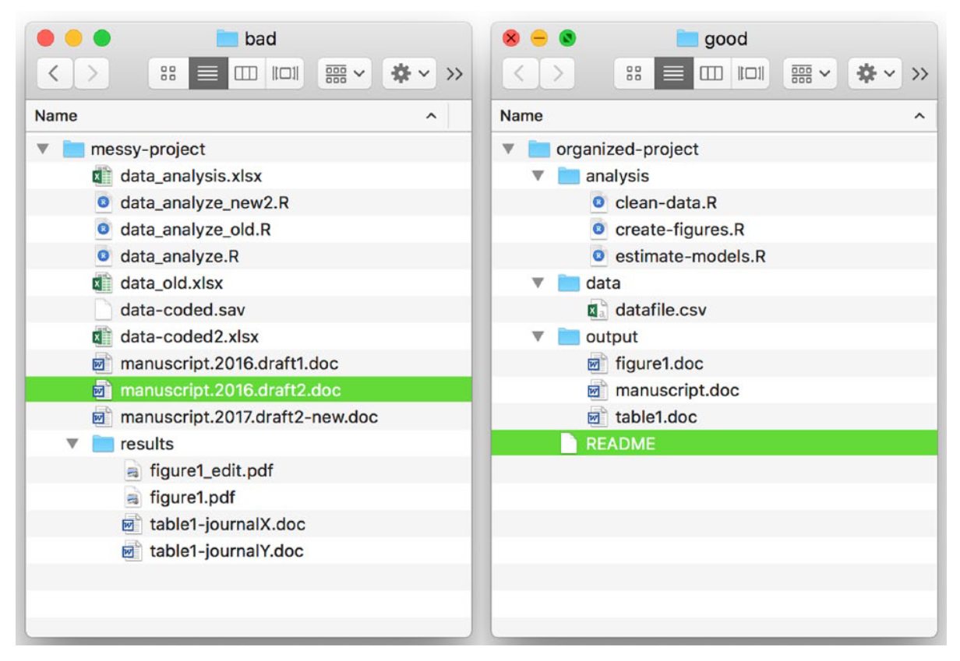
Task: Activate list view in bad window
Action: pyautogui.click(x=207, y=74)
